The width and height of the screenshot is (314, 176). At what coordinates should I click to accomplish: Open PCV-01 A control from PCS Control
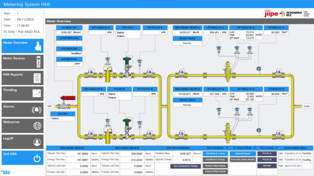coord(267,154)
